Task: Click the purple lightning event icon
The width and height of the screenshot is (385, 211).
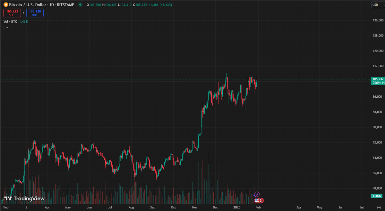Action: (x=257, y=194)
